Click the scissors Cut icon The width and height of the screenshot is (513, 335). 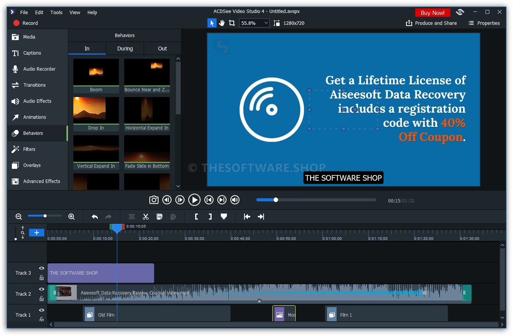tap(146, 217)
